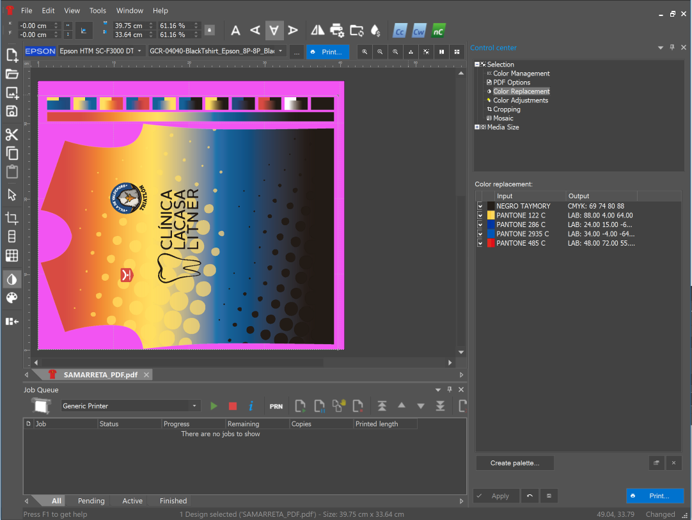
Task: Click the Import image icon
Action: pyautogui.click(x=12, y=93)
